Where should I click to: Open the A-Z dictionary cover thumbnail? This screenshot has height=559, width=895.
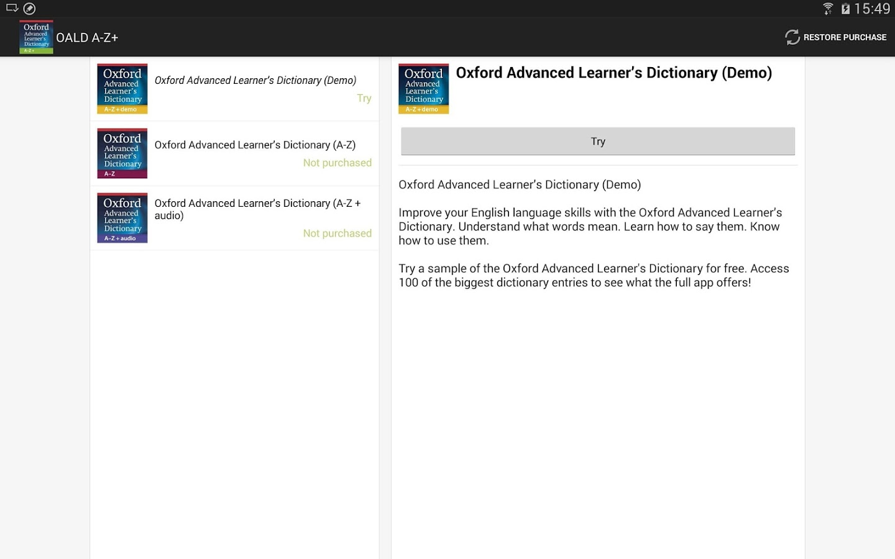point(122,153)
